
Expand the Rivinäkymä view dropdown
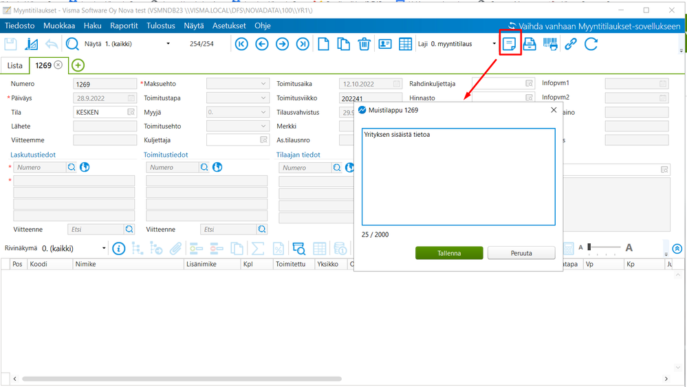coord(104,248)
